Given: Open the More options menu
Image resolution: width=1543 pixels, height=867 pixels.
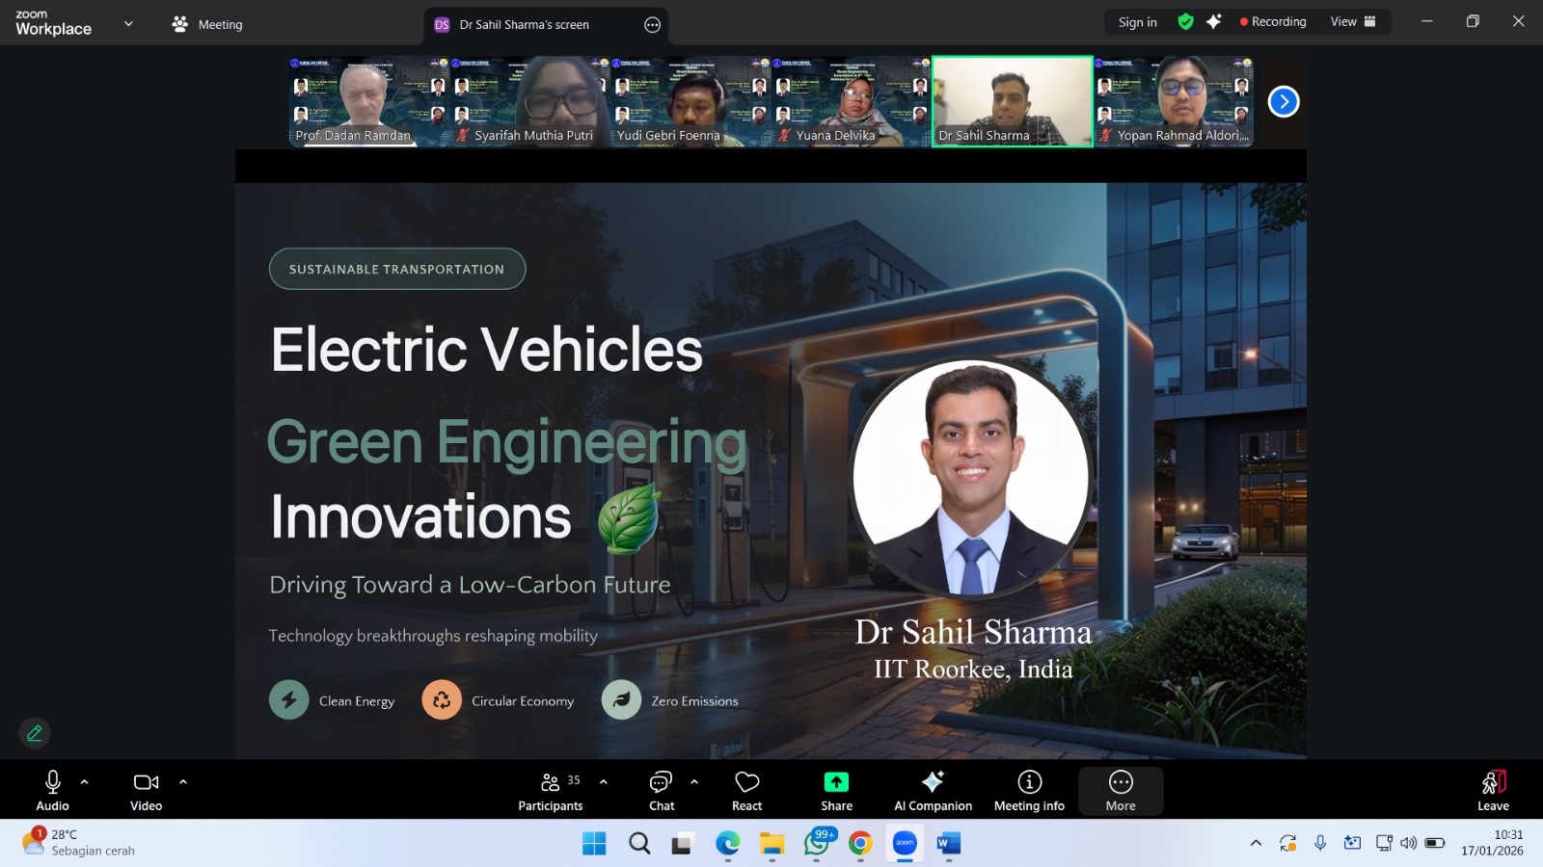Looking at the screenshot, I should 1121,782.
